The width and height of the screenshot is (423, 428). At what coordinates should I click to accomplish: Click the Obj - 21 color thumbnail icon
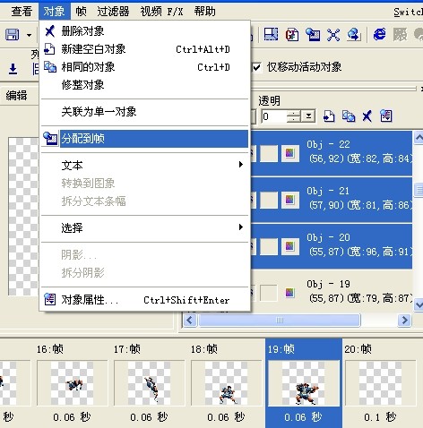click(x=290, y=200)
